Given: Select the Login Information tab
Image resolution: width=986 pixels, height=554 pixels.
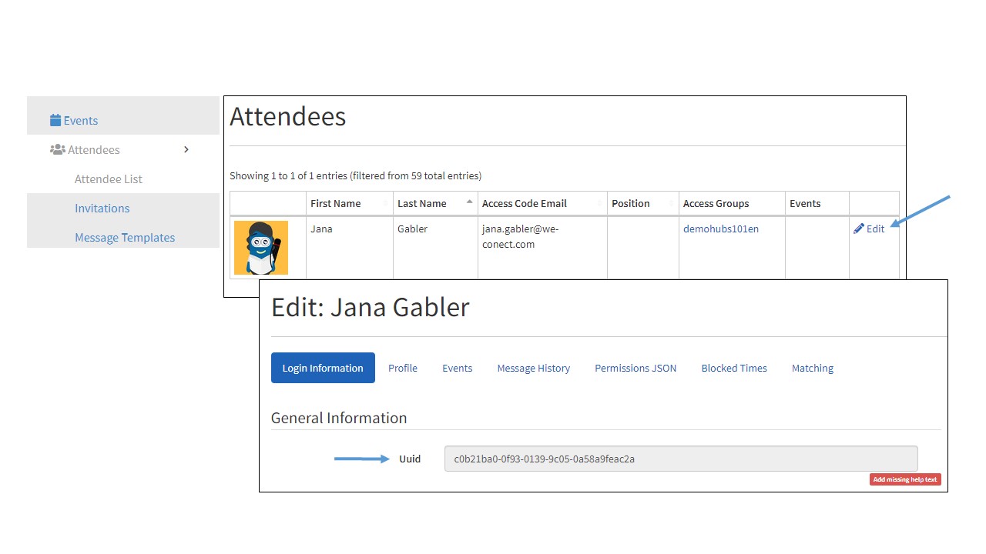Looking at the screenshot, I should pyautogui.click(x=323, y=368).
